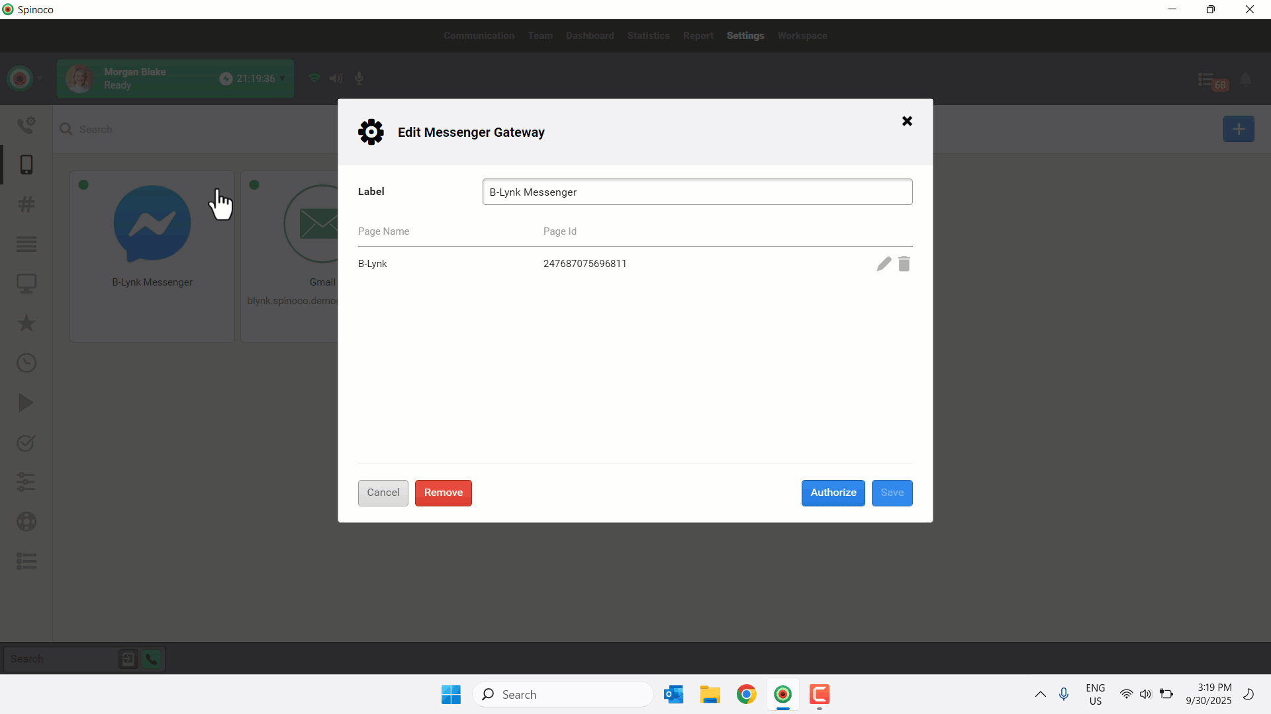1271x714 pixels.
Task: Click the Cancel button
Action: [x=383, y=493]
